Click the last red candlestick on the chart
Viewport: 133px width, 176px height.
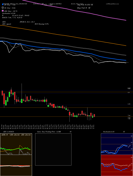(94, 115)
